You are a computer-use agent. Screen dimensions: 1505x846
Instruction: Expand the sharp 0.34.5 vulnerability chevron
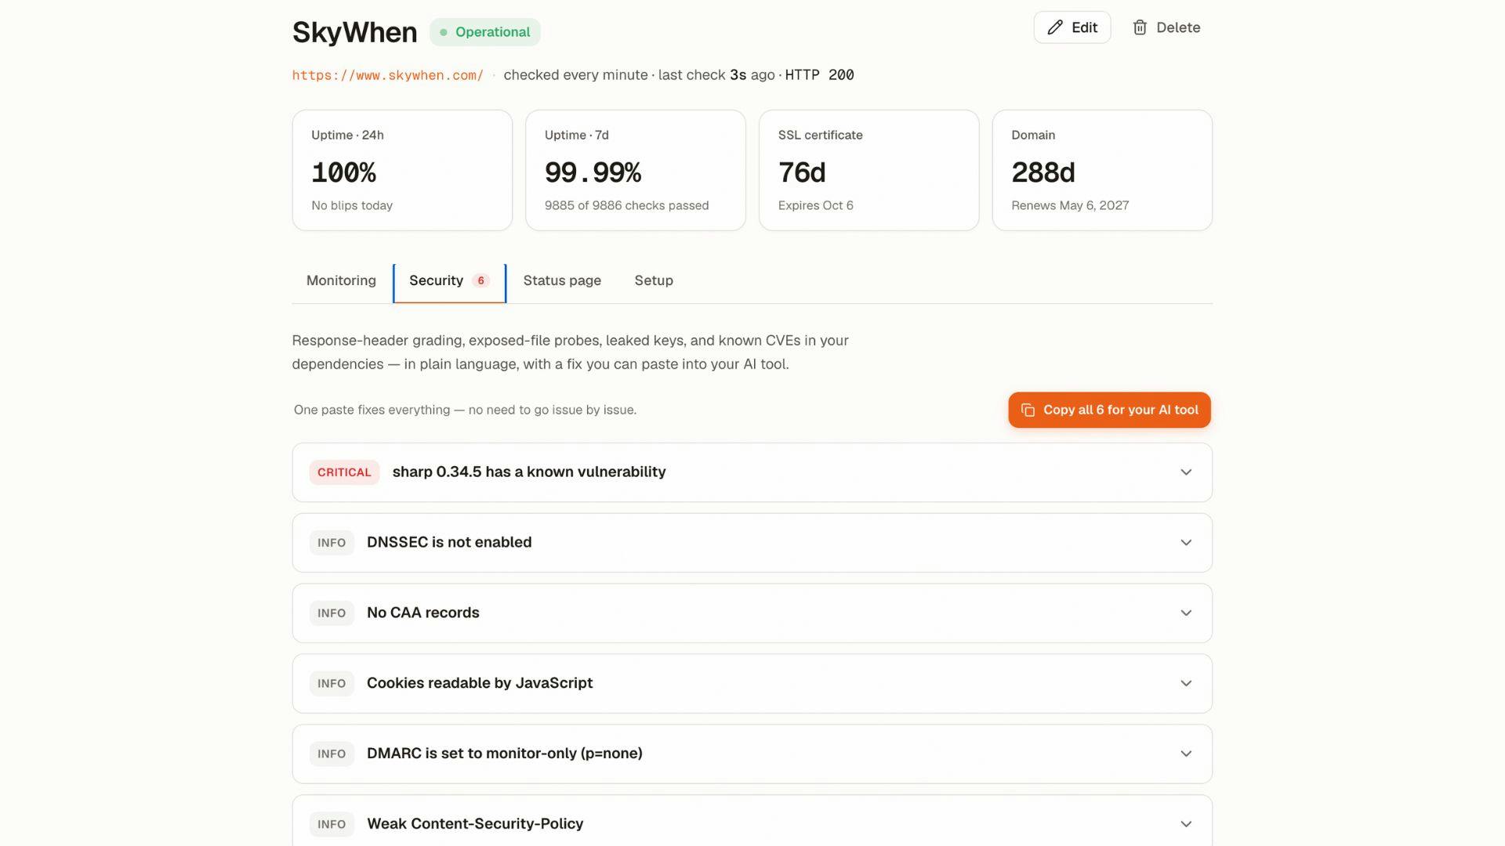pos(1186,472)
